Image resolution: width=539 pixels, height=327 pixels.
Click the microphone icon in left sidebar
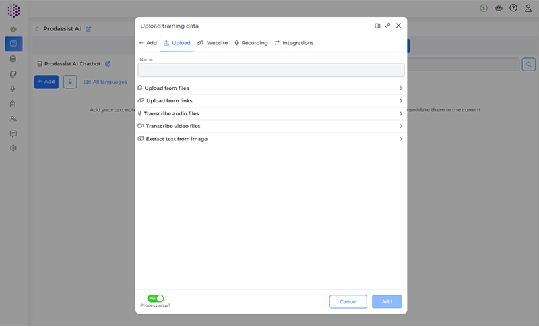pos(13,89)
